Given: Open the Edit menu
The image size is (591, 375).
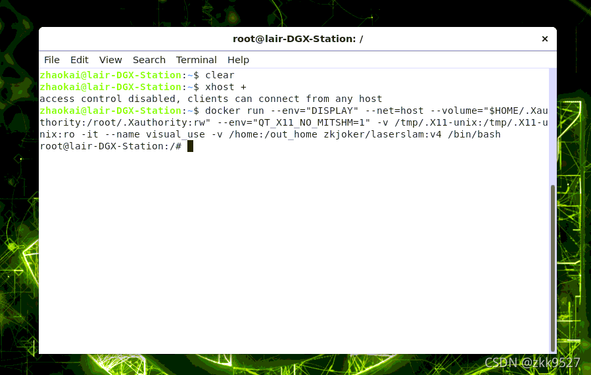Looking at the screenshot, I should [x=79, y=60].
